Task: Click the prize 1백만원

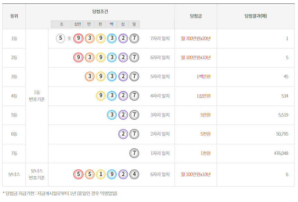Action: click(204, 77)
